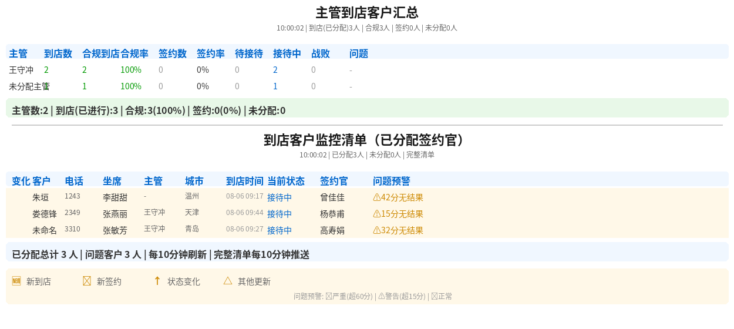Click the 警告(超15分) warning legend icon

point(382,296)
